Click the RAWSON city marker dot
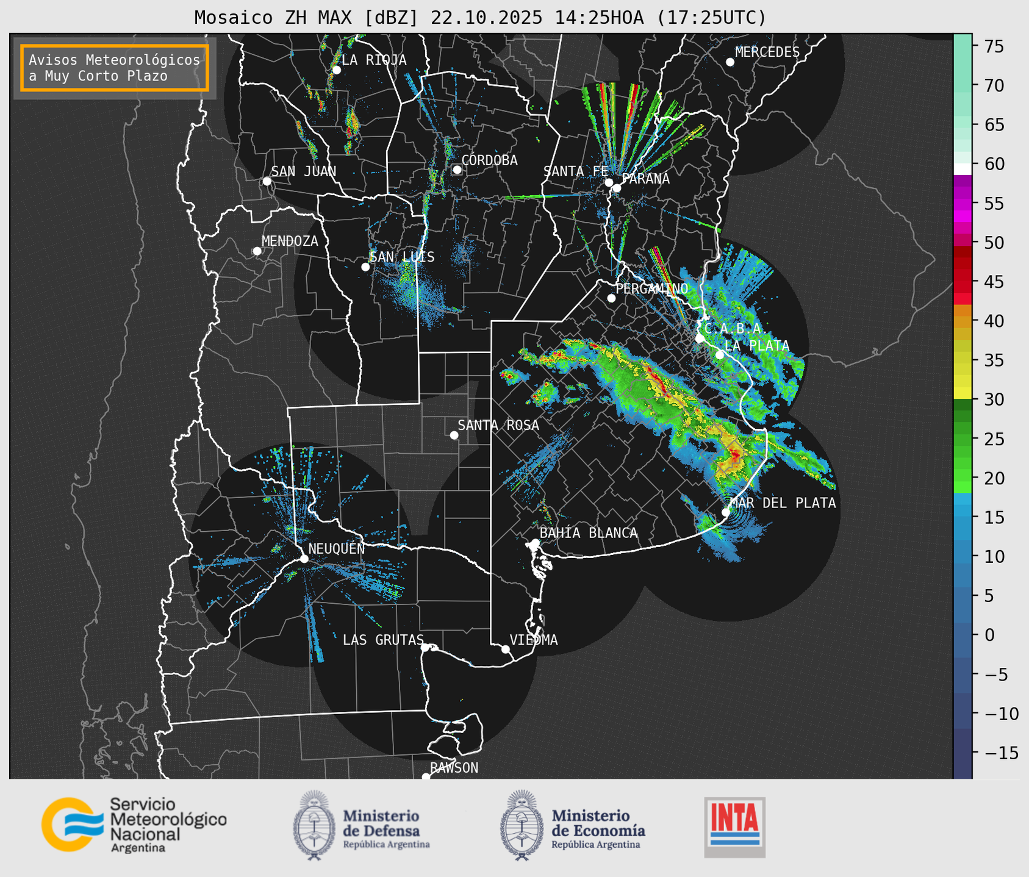 tap(426, 777)
